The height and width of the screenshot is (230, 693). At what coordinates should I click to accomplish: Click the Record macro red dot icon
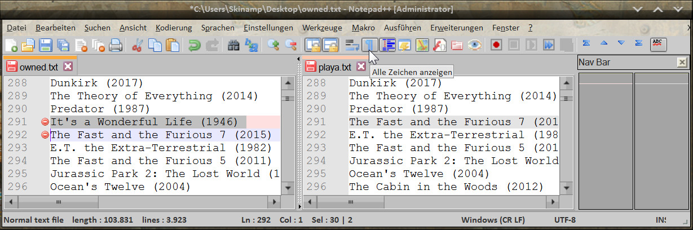(x=496, y=45)
